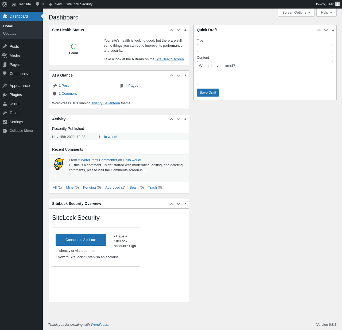Move At a Glance widget up

[x=172, y=75]
